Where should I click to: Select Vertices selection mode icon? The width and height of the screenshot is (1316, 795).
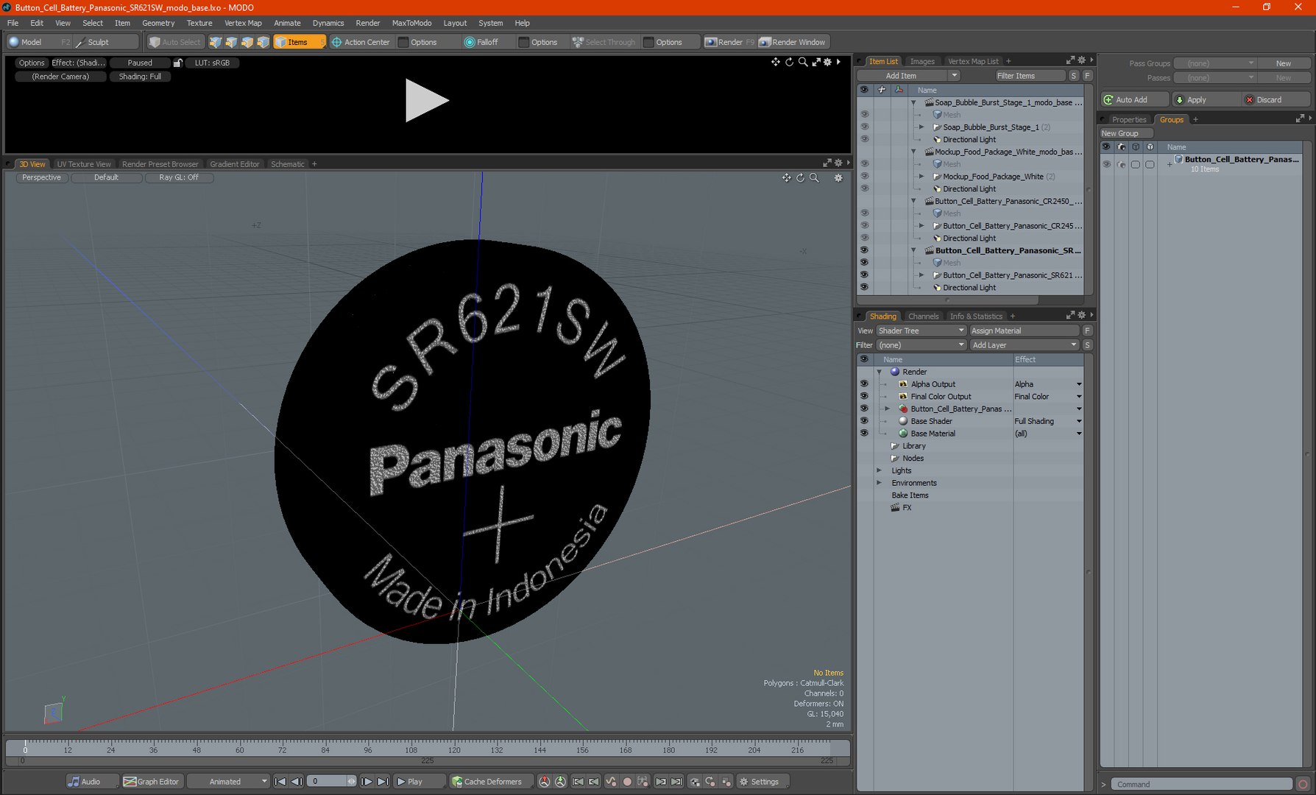click(x=215, y=42)
